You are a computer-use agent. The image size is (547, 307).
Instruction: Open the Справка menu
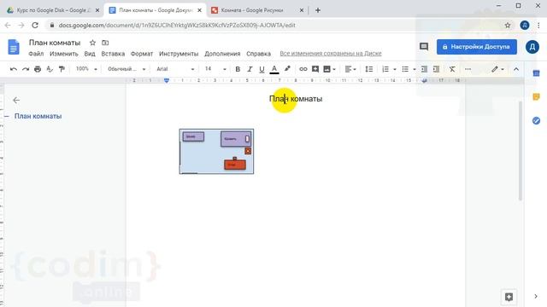click(258, 54)
